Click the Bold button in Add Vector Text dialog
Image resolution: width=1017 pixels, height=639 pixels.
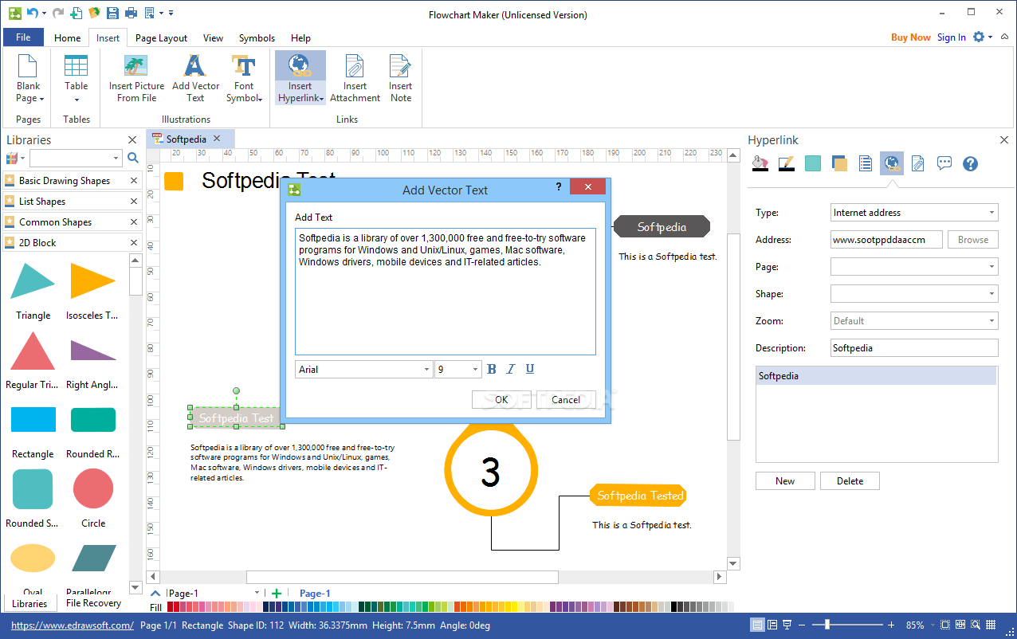pyautogui.click(x=491, y=369)
